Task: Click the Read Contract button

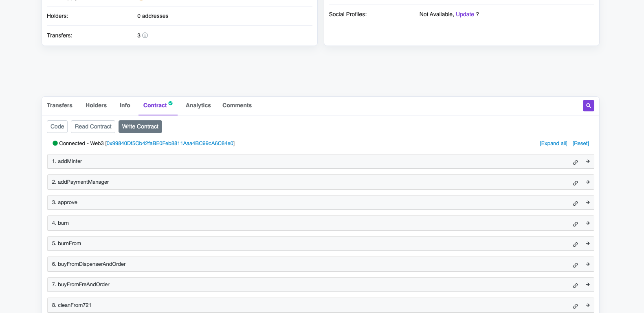Action: point(93,126)
